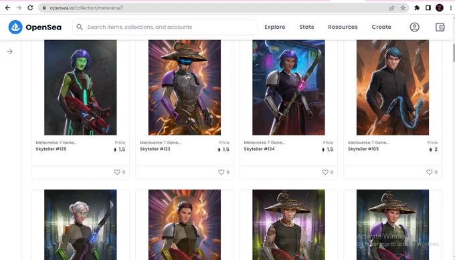The image size is (455, 260).
Task: Open the Skyteller #133 title link
Action: point(155,149)
